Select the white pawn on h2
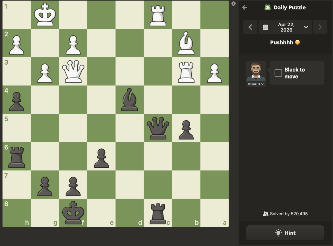This screenshot has width=333, height=246. pos(16,45)
